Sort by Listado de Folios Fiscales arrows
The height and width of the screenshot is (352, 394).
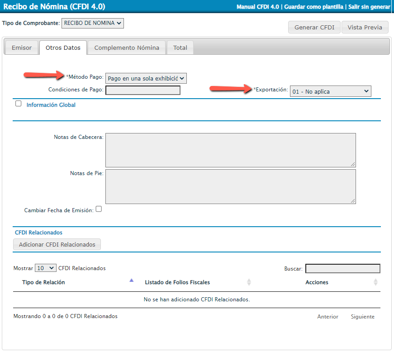point(249,282)
